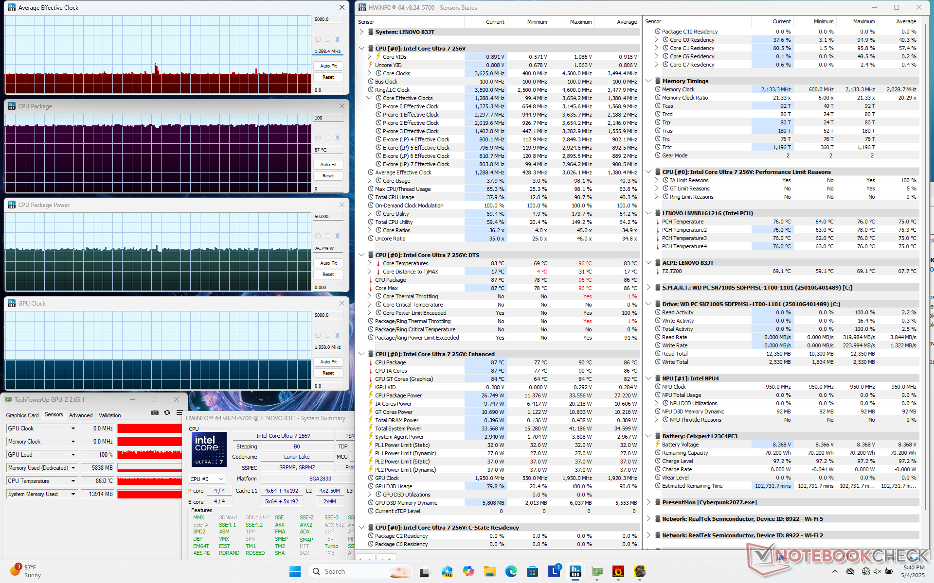Click Reset in CPU Package Power graph

pyautogui.click(x=328, y=274)
